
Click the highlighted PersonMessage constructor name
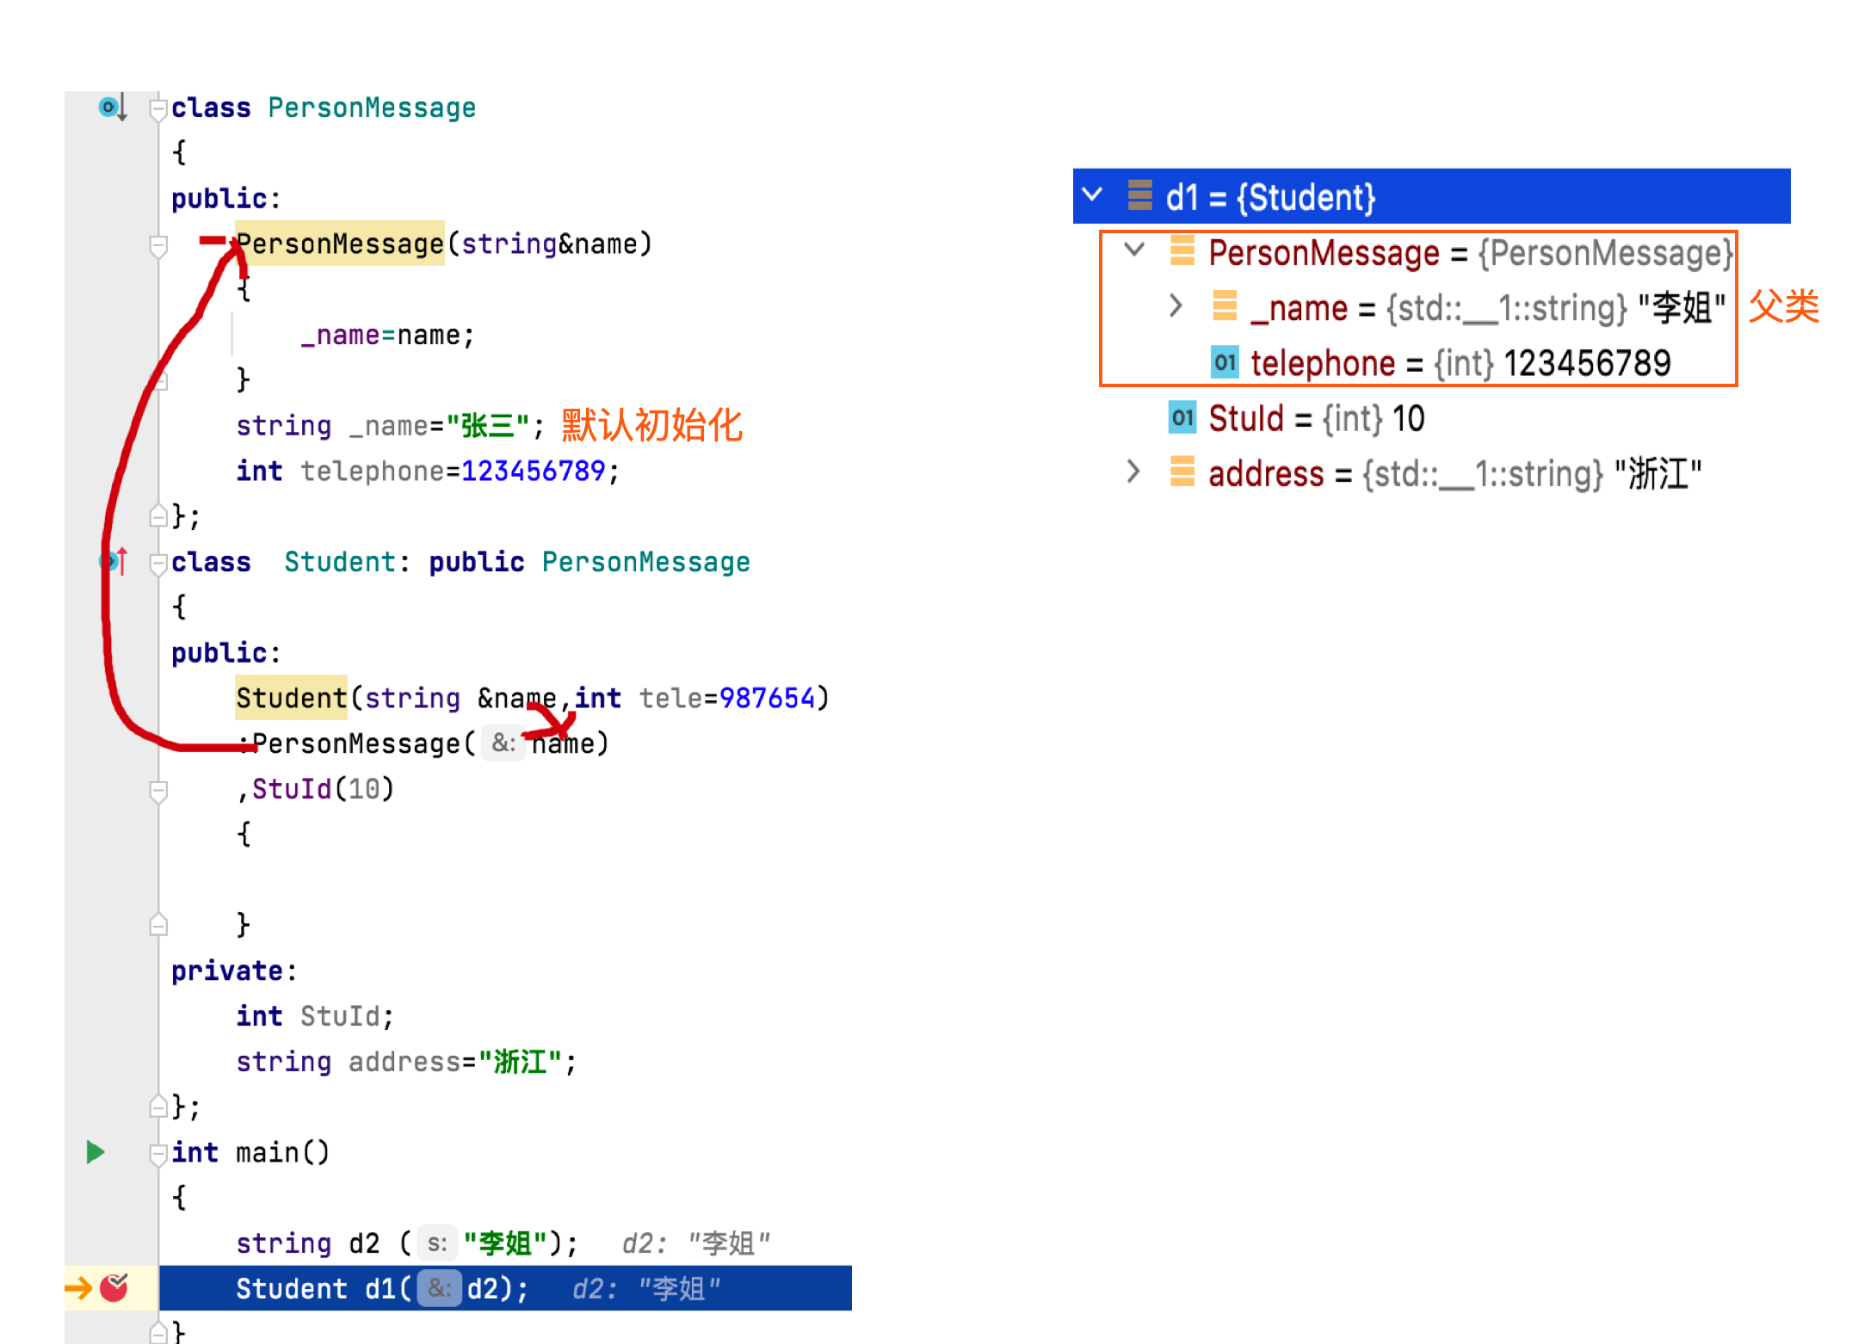point(340,244)
